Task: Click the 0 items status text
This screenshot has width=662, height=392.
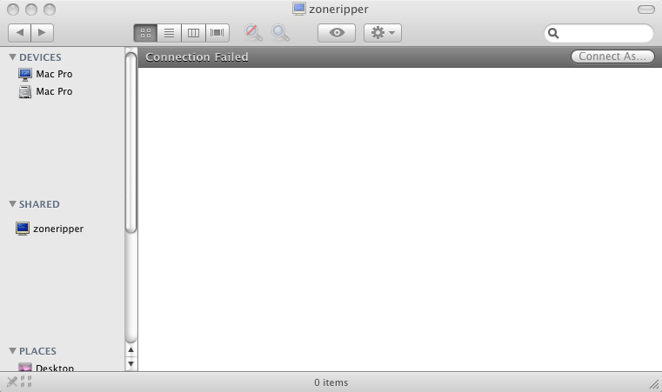Action: click(331, 382)
